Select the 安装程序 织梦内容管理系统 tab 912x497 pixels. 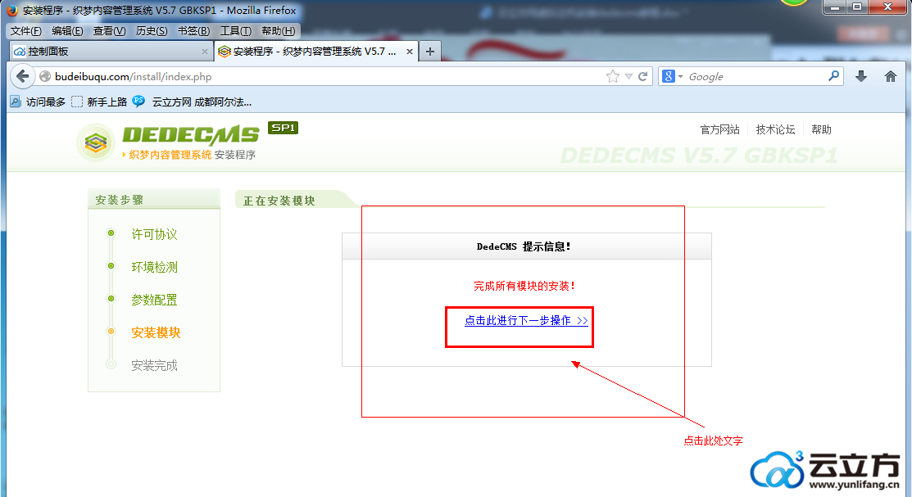tap(315, 52)
